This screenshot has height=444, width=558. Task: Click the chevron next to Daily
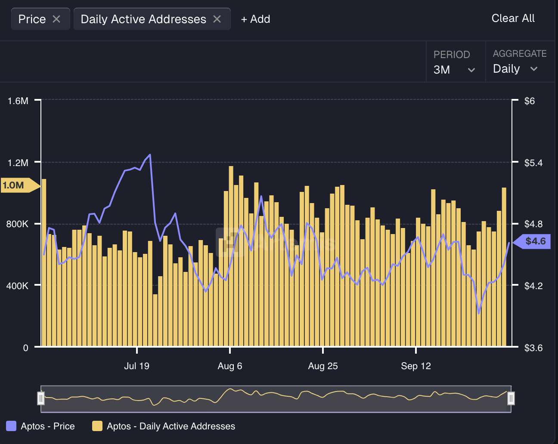pos(534,69)
